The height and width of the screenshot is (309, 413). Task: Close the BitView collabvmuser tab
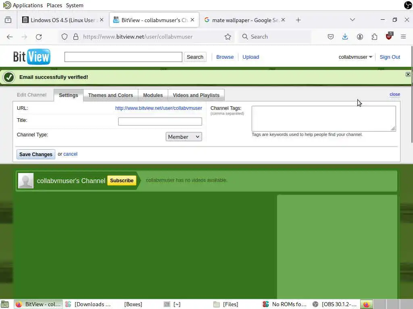click(x=192, y=20)
